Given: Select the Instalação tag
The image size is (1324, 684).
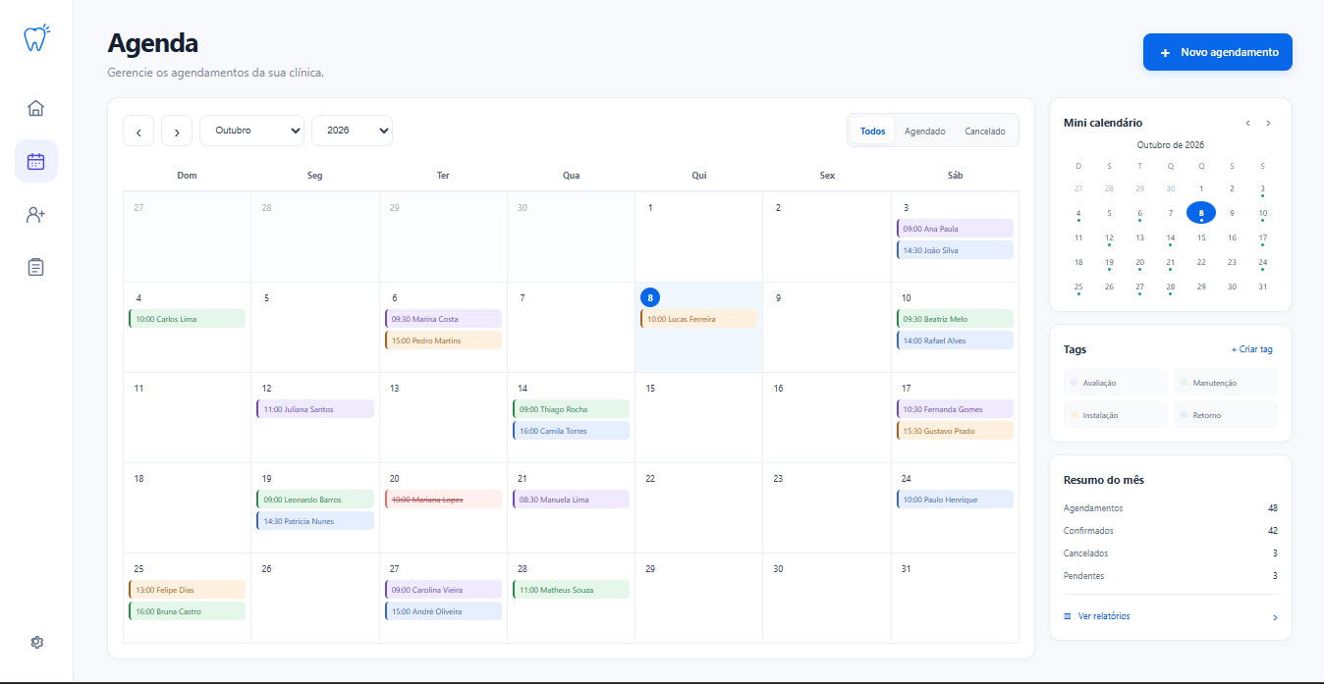Looking at the screenshot, I should point(1116,415).
